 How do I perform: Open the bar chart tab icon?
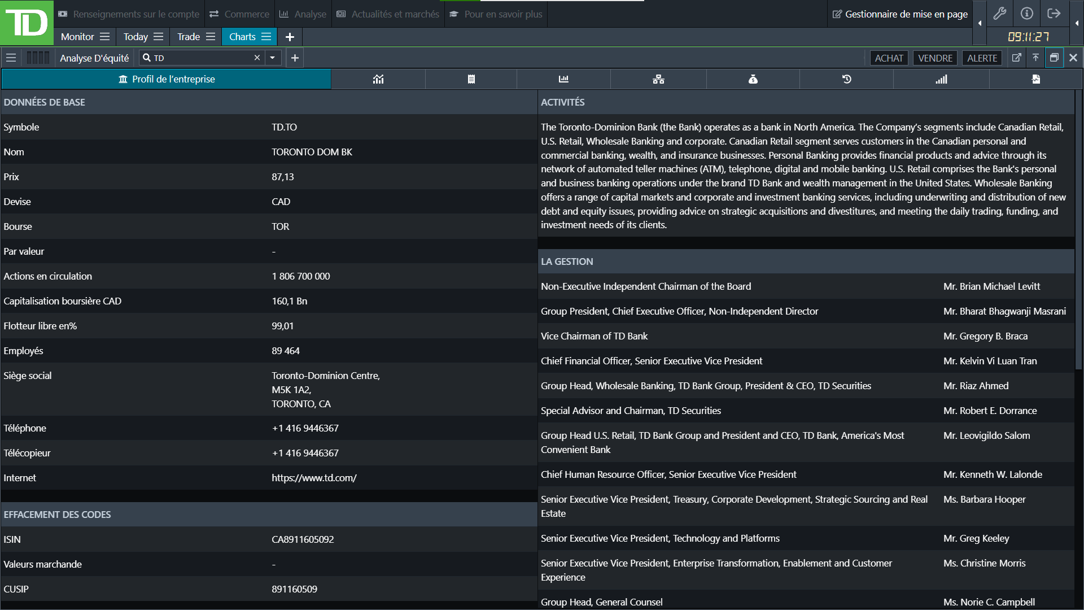563,79
